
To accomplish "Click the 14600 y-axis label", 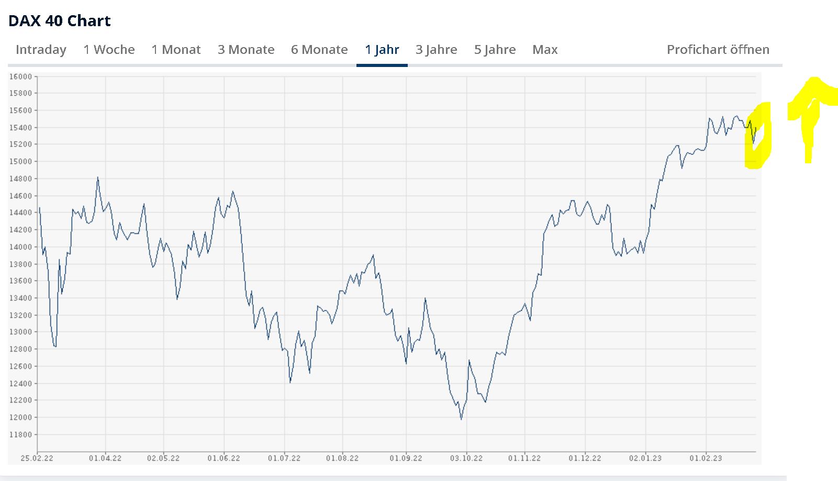I will pos(21,196).
